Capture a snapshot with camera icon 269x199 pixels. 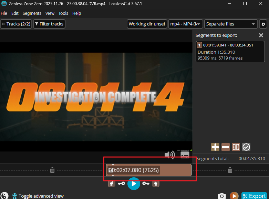click(222, 196)
